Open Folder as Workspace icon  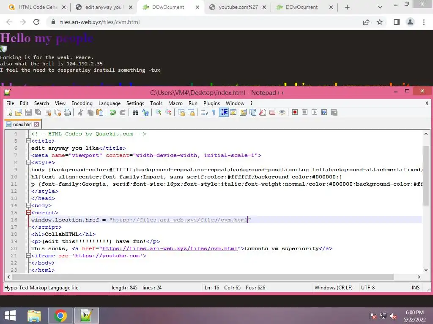click(272, 112)
